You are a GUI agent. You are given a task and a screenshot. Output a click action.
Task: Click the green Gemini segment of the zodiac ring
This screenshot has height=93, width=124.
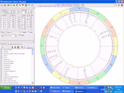pos(42,46)
